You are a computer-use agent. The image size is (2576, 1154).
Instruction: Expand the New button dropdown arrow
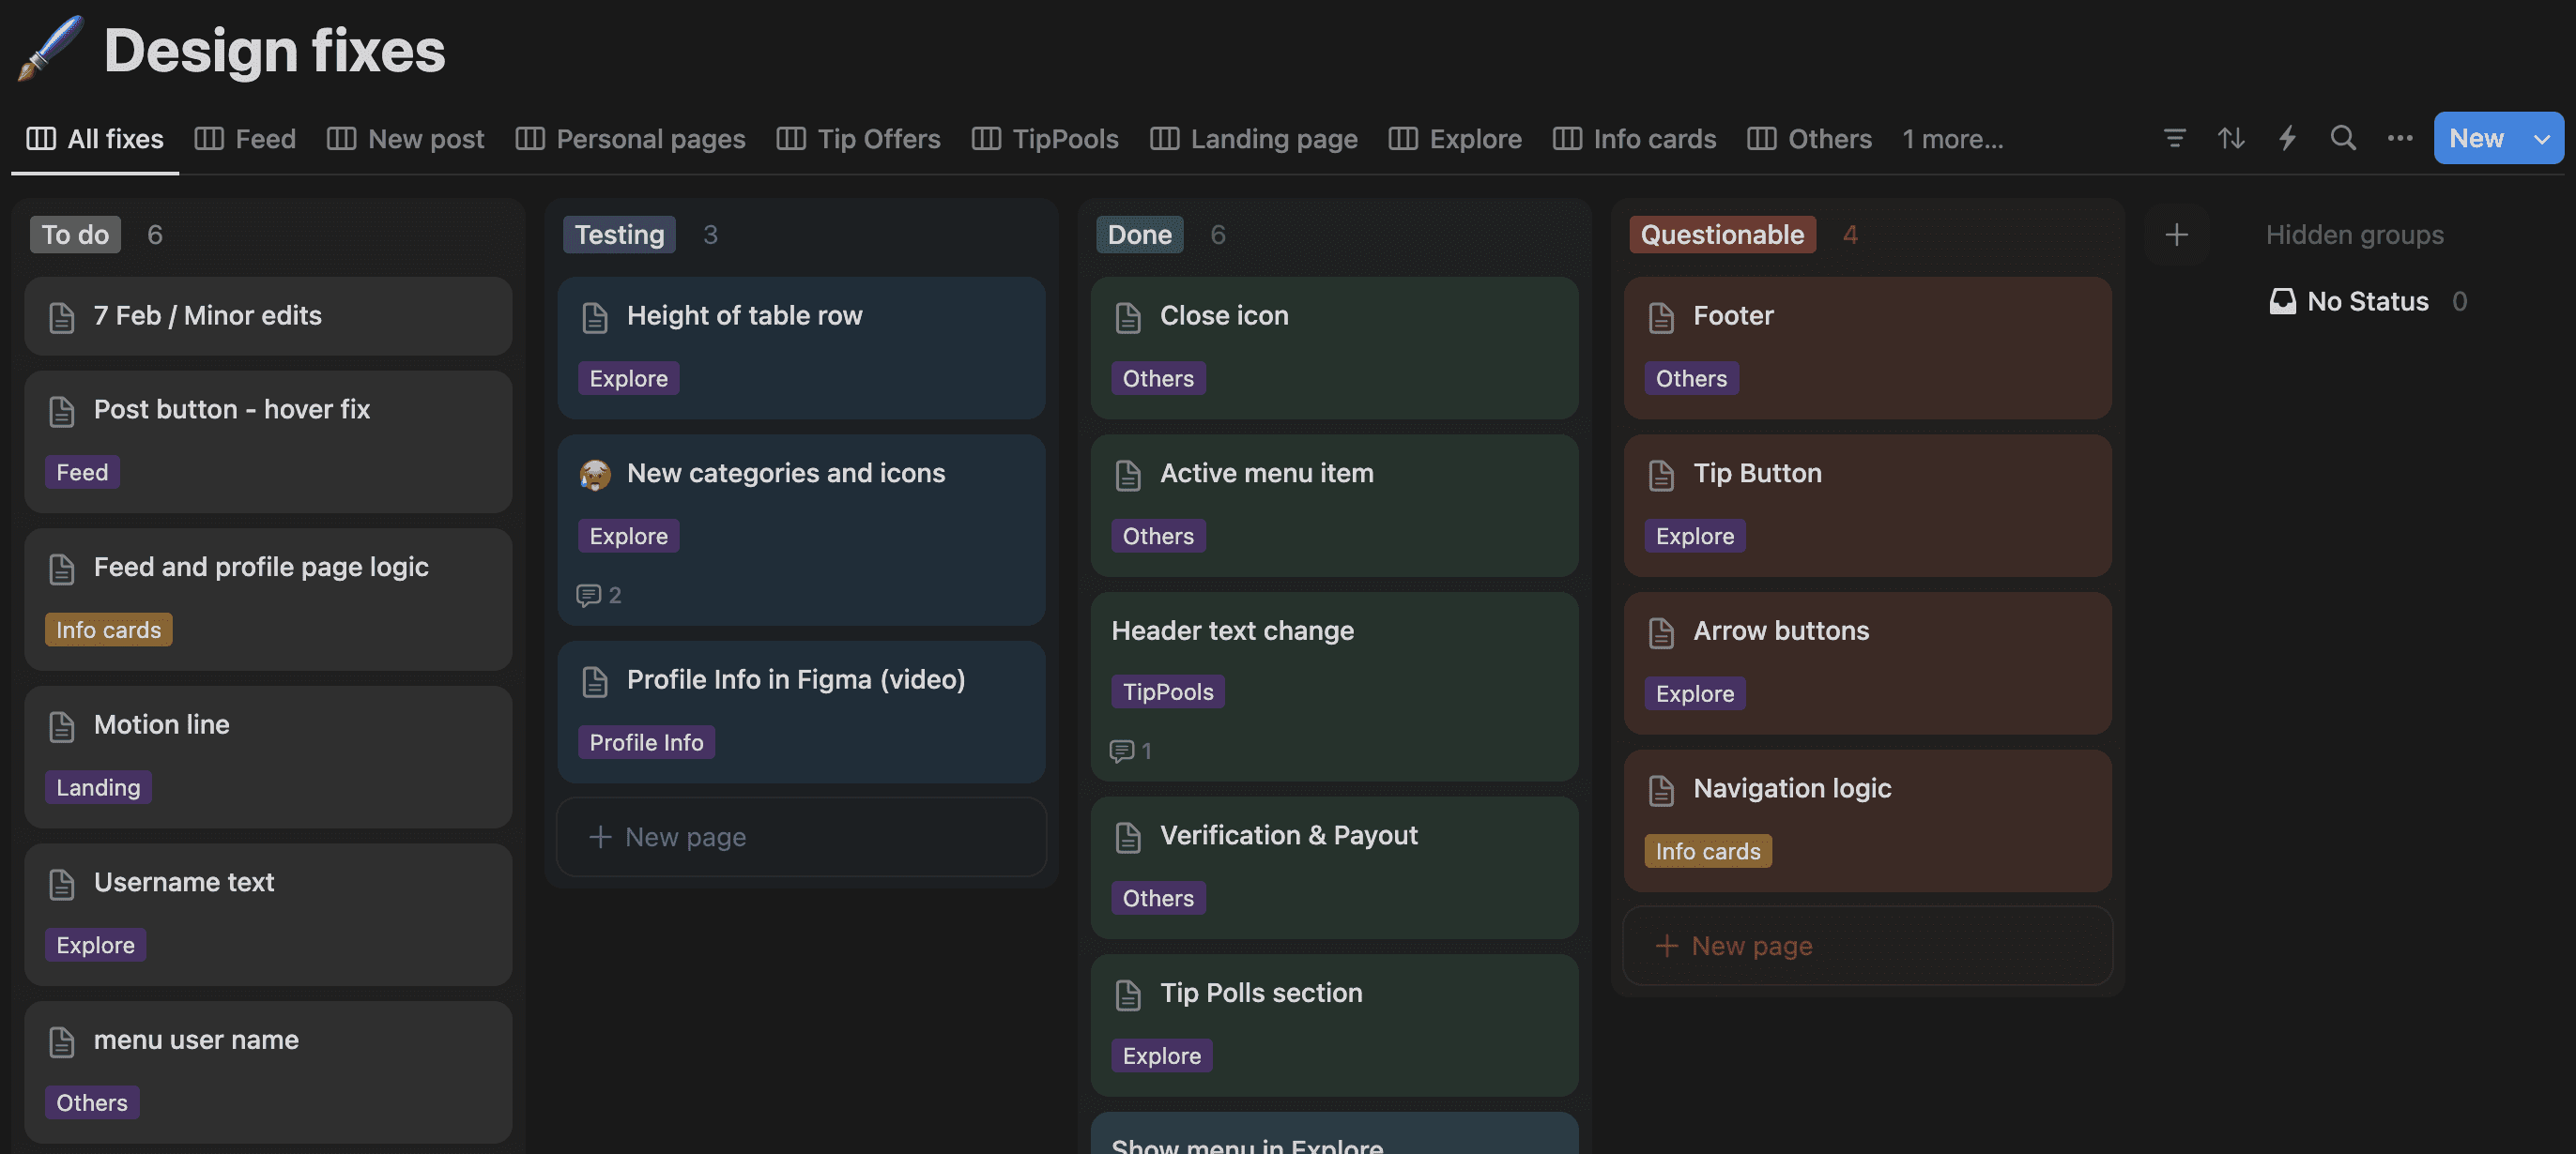[2541, 139]
